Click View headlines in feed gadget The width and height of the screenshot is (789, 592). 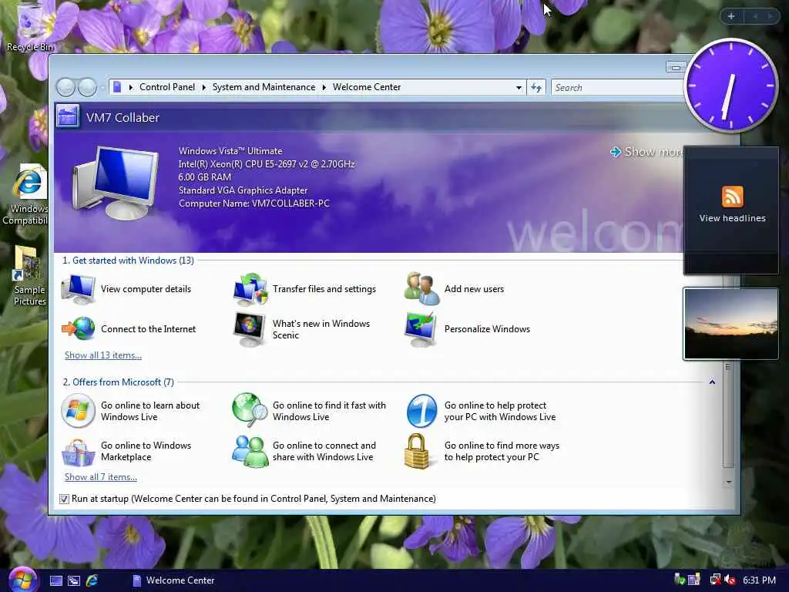(732, 218)
